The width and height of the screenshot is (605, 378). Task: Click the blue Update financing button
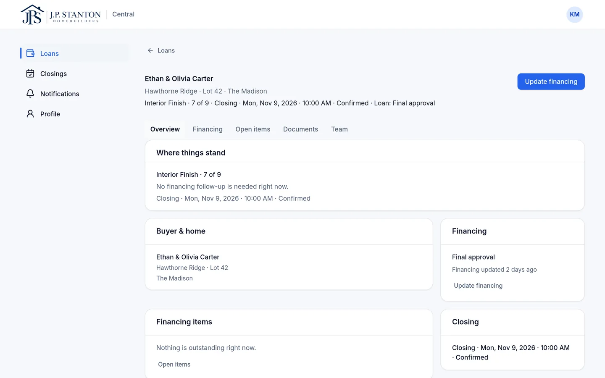click(x=551, y=81)
